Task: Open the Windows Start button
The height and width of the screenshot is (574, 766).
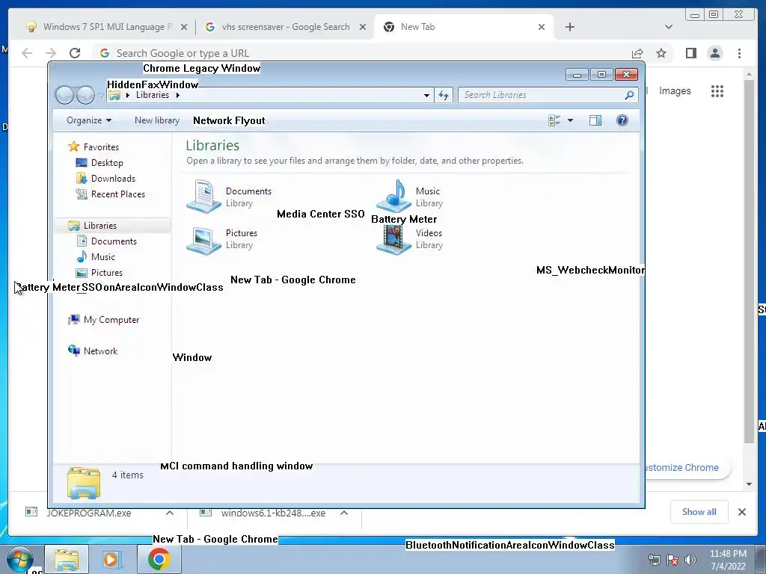Action: point(20,559)
